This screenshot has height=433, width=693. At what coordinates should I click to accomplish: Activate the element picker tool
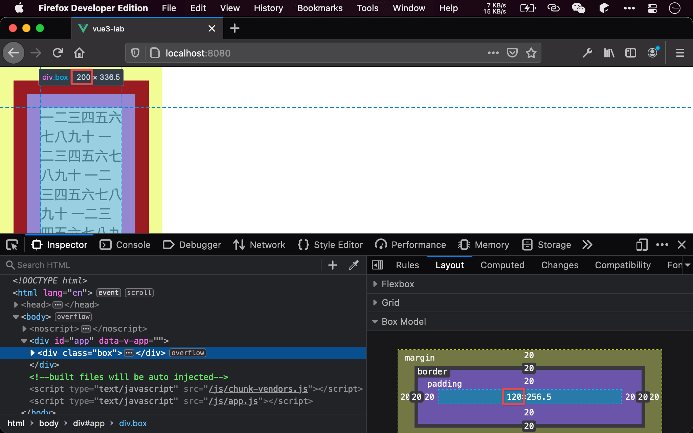coord(13,245)
